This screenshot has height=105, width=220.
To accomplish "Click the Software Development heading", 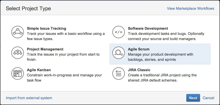I will [148, 29].
